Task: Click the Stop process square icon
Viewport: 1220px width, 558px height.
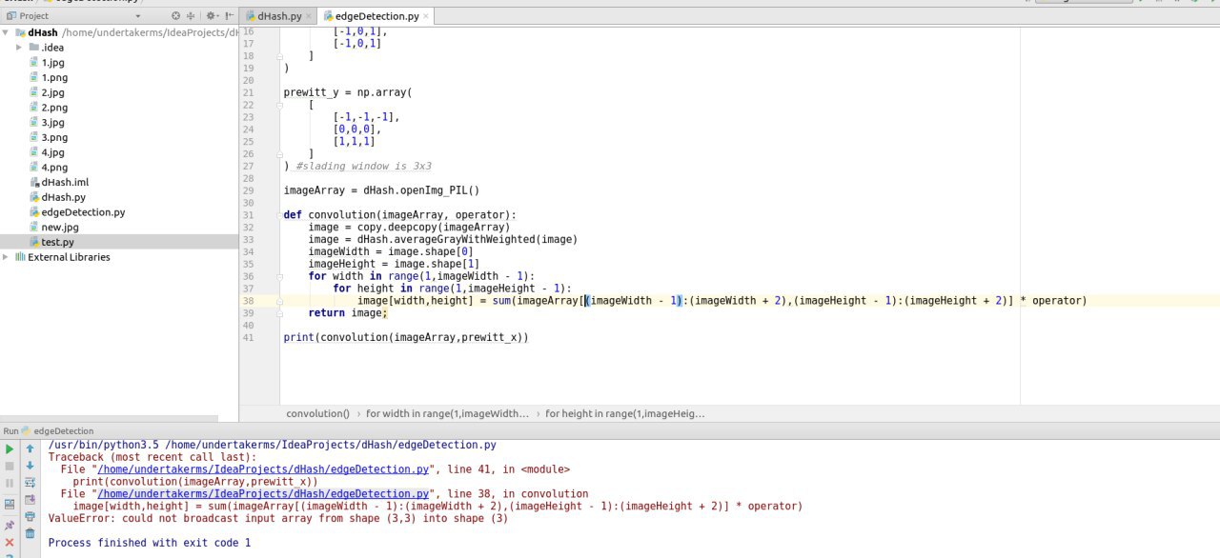Action: (x=10, y=466)
